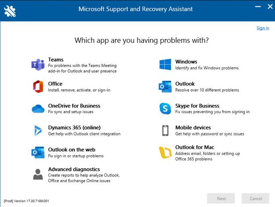Select the Skype for Business title
275x207 pixels.
coord(197,106)
